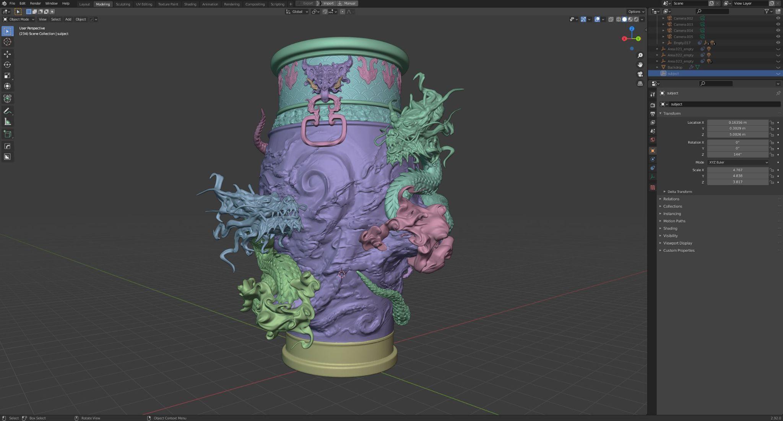Expand the Viewport Display panel

(x=677, y=243)
